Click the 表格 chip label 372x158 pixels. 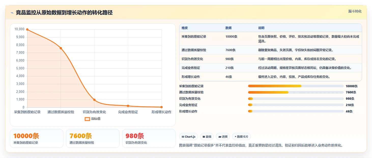208,137
